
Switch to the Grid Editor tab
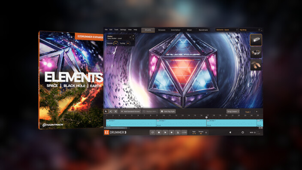[x=175, y=30]
